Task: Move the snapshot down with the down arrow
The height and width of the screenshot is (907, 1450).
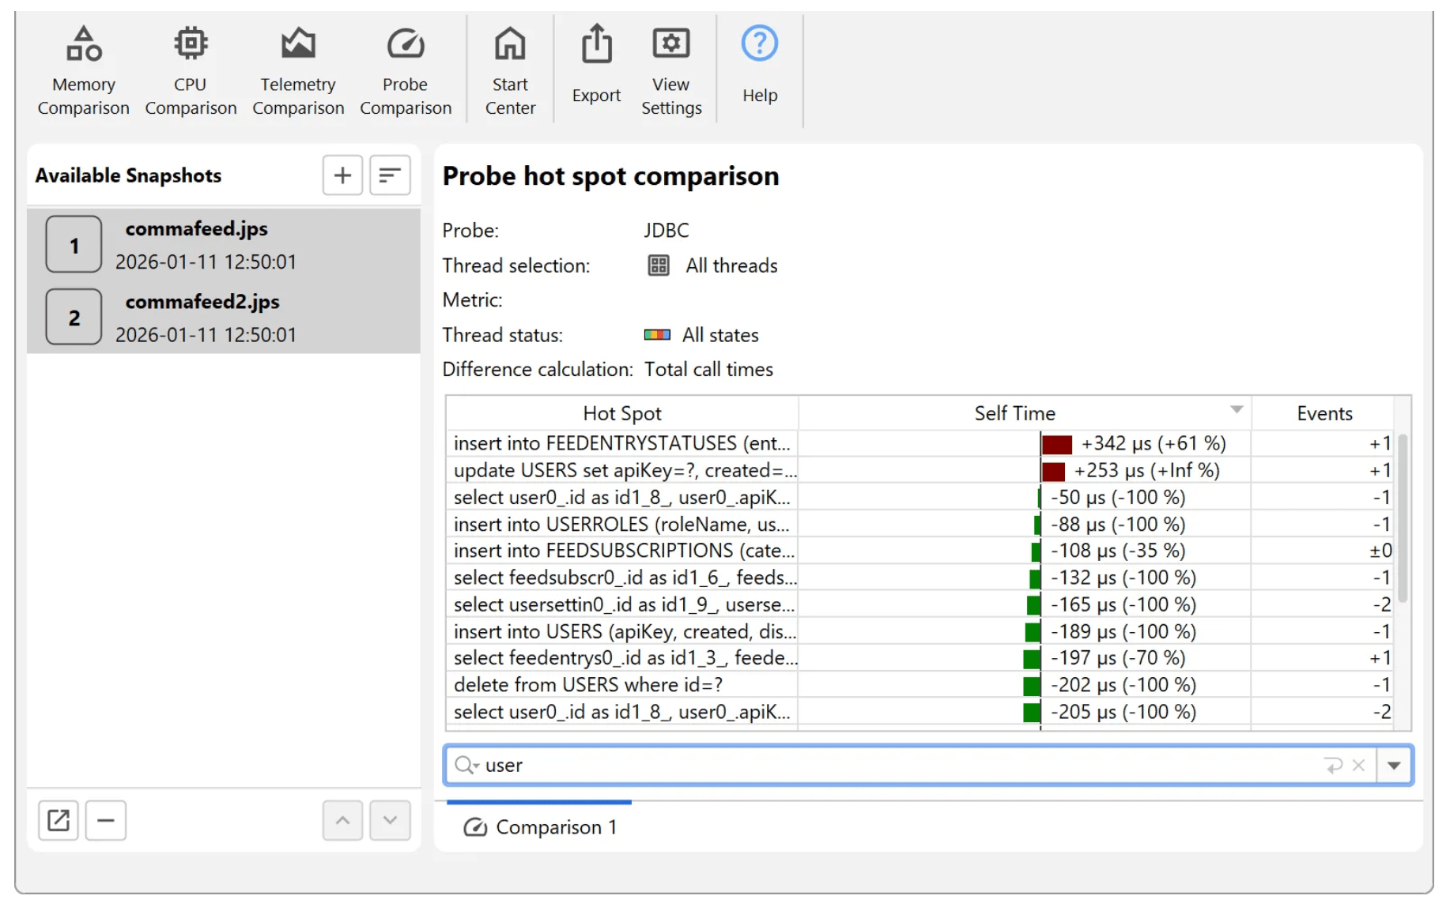Action: coord(390,820)
